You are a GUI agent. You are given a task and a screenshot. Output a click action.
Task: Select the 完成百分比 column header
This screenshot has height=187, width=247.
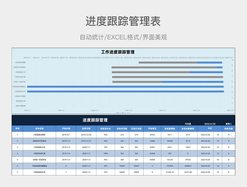pos(105,129)
